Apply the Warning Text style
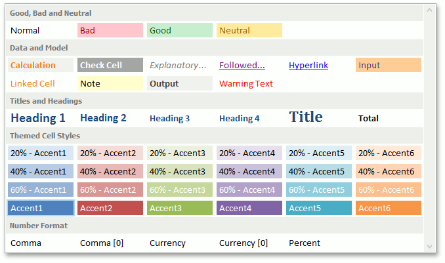The width and height of the screenshot is (445, 263). (249, 83)
